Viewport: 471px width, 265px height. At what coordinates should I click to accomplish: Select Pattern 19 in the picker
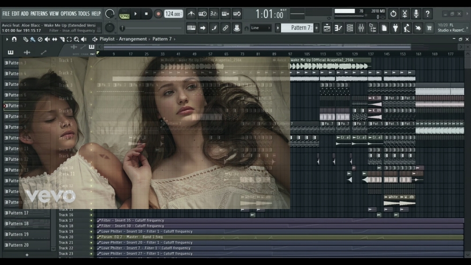27,234
